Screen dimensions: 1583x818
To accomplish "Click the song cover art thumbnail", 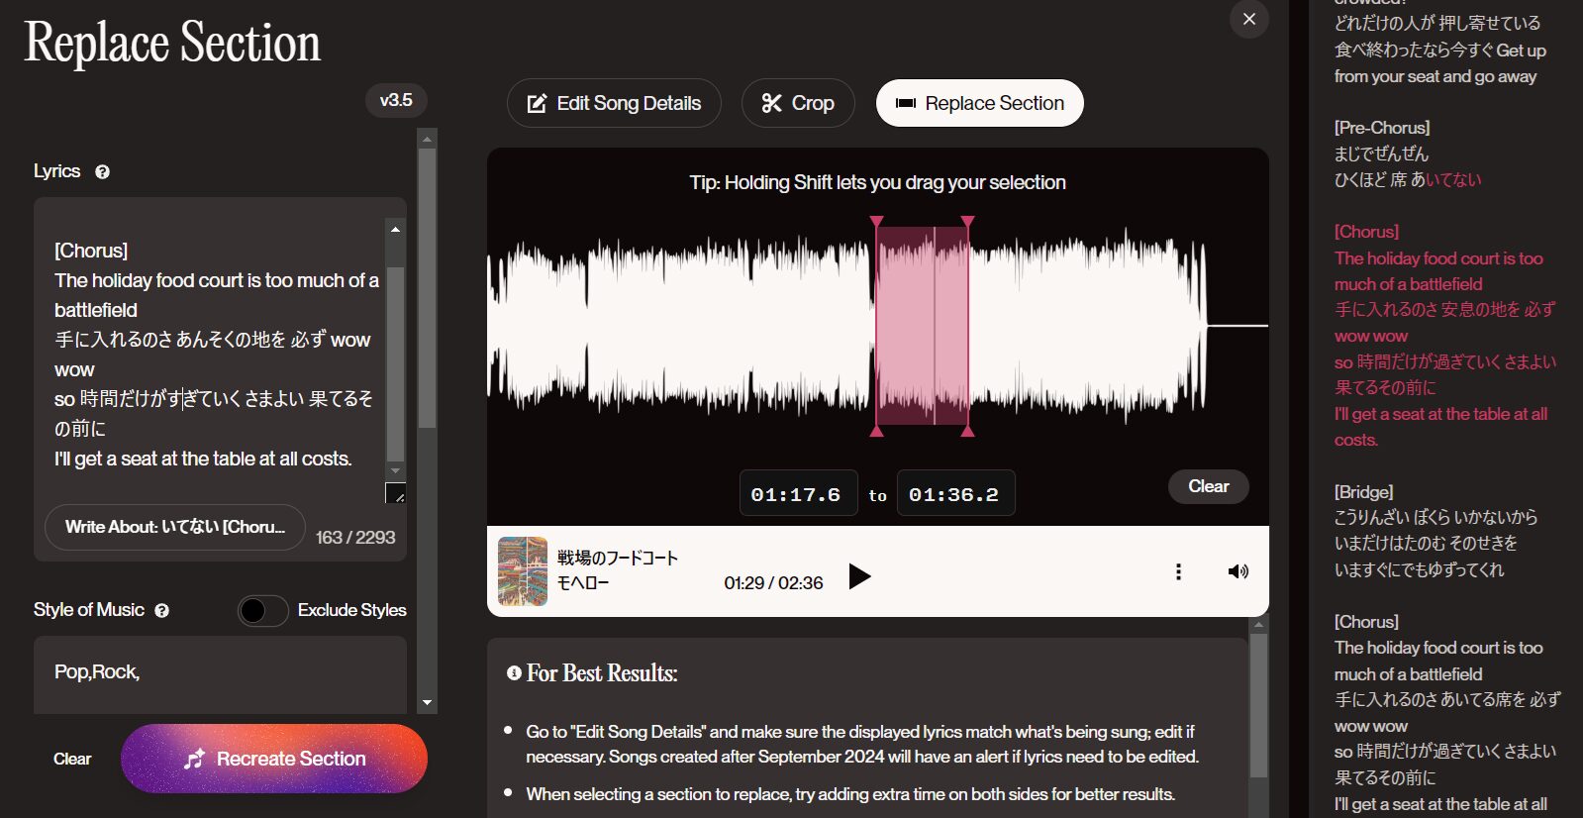I will (523, 571).
